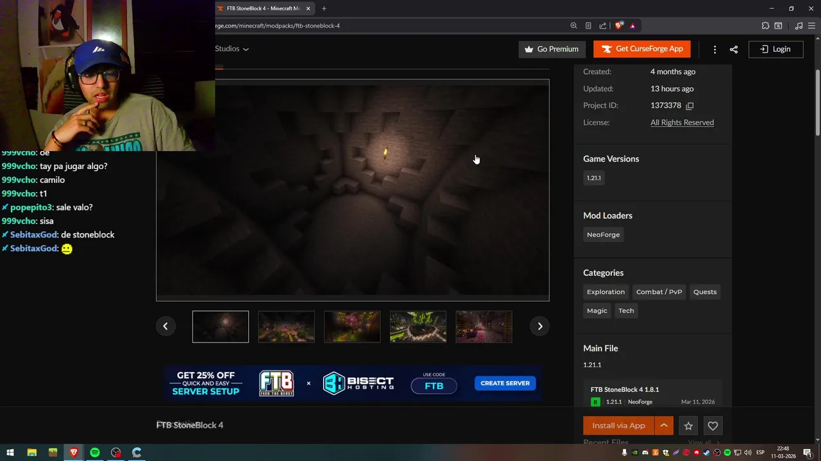Open the 22:48 clock and date
The width and height of the screenshot is (821, 461).
pos(783,453)
